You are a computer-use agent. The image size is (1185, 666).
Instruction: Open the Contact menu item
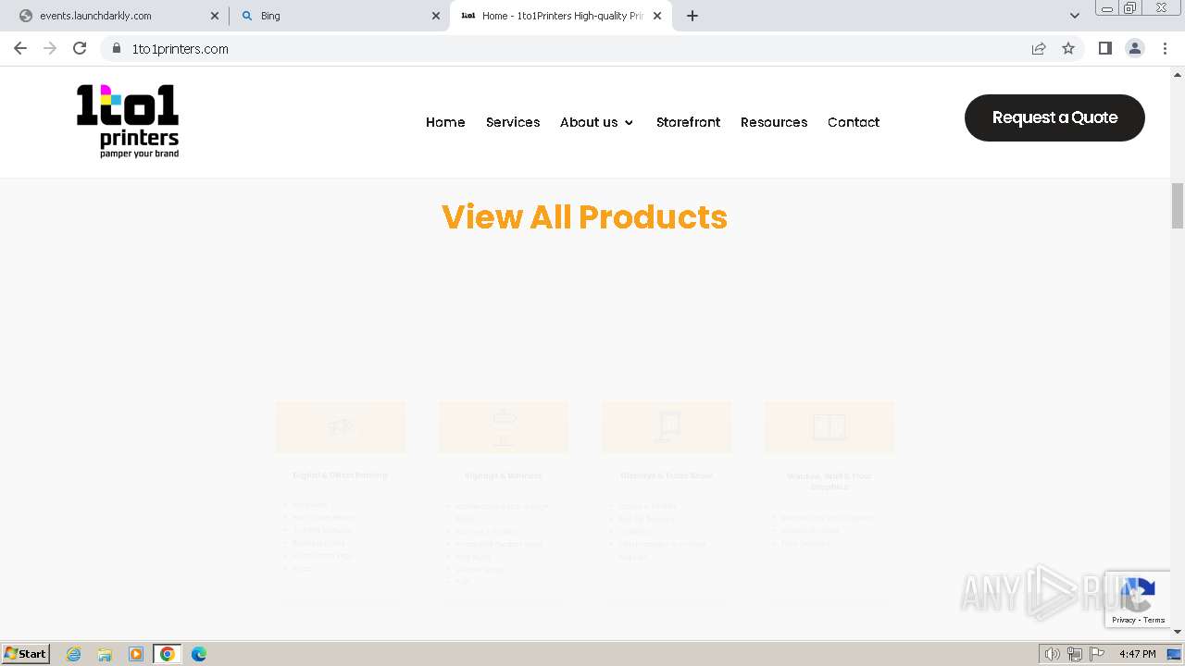coord(854,122)
